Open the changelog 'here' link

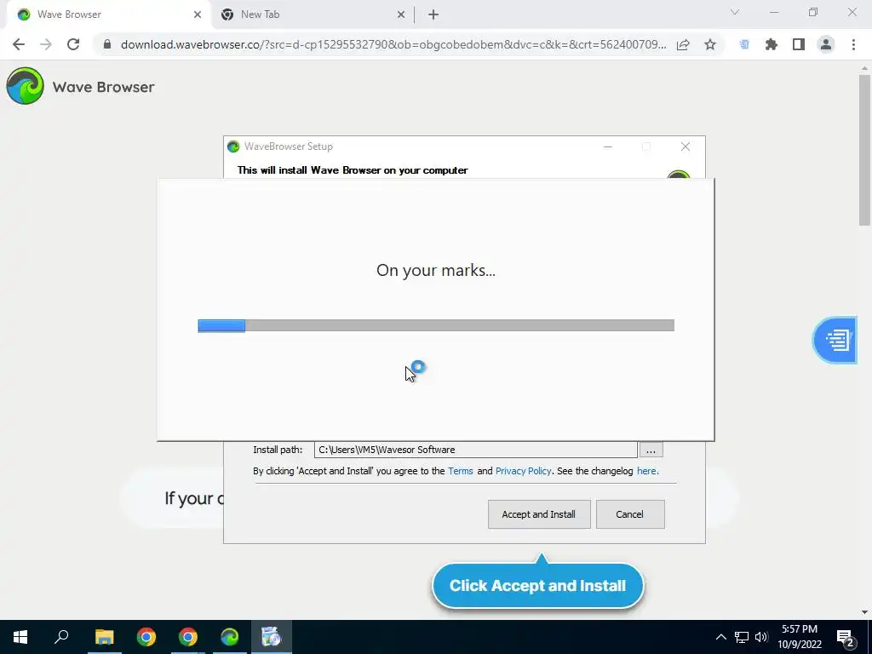[647, 471]
